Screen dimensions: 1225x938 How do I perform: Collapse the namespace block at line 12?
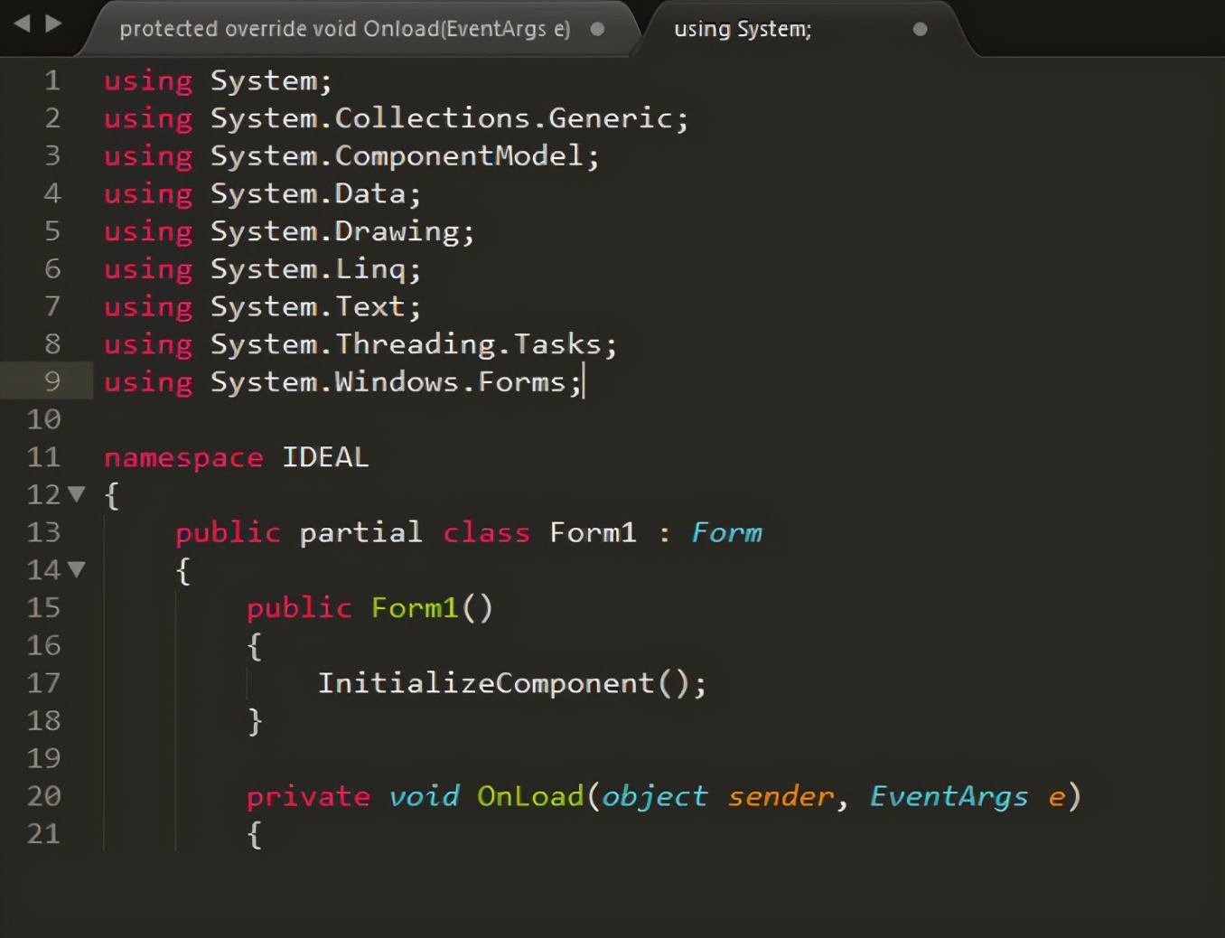[x=77, y=494]
